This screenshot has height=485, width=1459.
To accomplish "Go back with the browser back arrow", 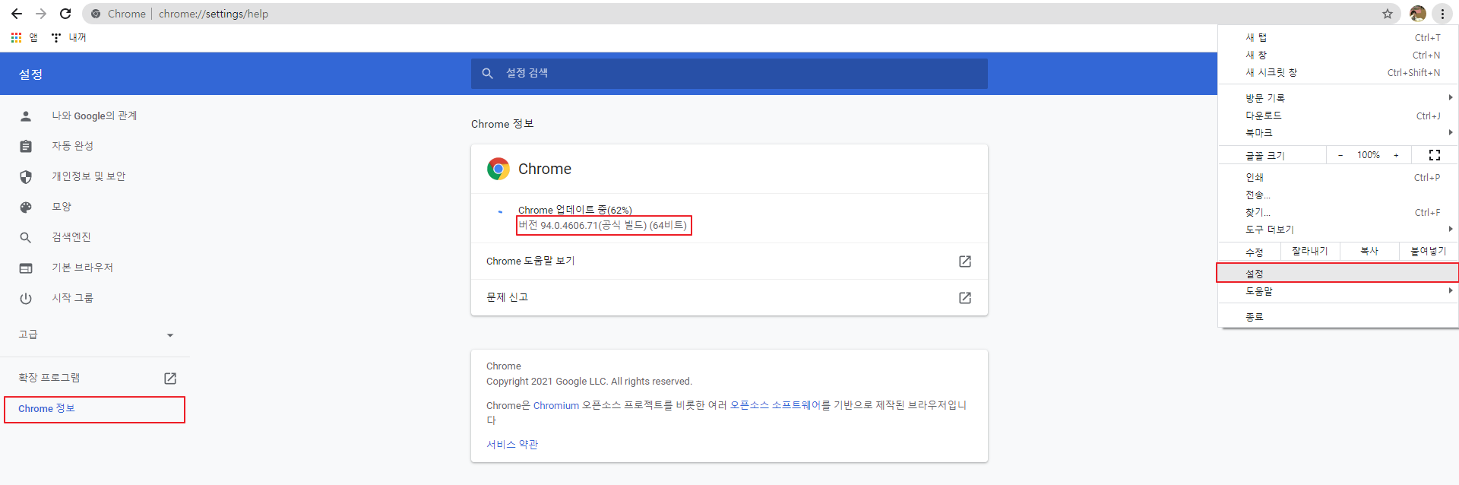I will 17,14.
